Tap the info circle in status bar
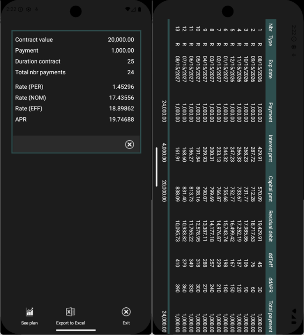 20,9
